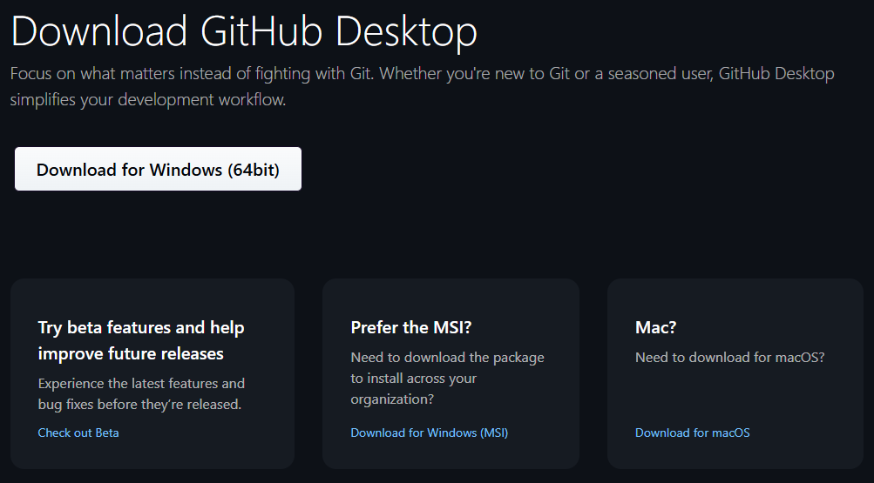Screen dimensions: 874x483
Task: Click Download for Windows (64bit) button
Action: pyautogui.click(x=158, y=169)
